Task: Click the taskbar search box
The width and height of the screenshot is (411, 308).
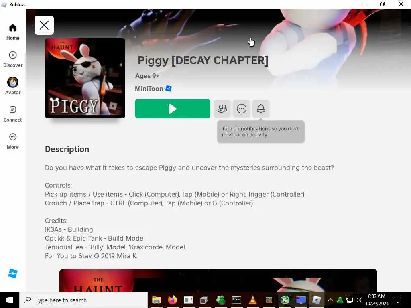Action: 83,300
